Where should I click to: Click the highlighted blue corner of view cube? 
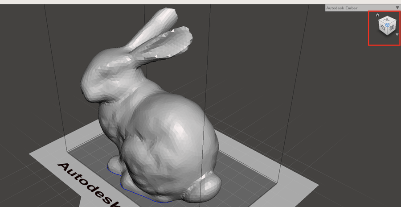pos(387,25)
